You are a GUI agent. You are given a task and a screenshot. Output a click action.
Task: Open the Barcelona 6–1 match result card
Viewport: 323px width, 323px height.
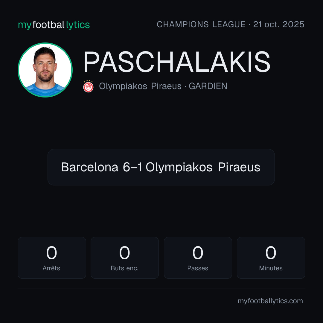coord(161,167)
